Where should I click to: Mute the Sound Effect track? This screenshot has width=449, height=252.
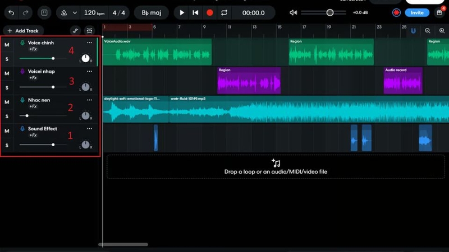[7, 131]
